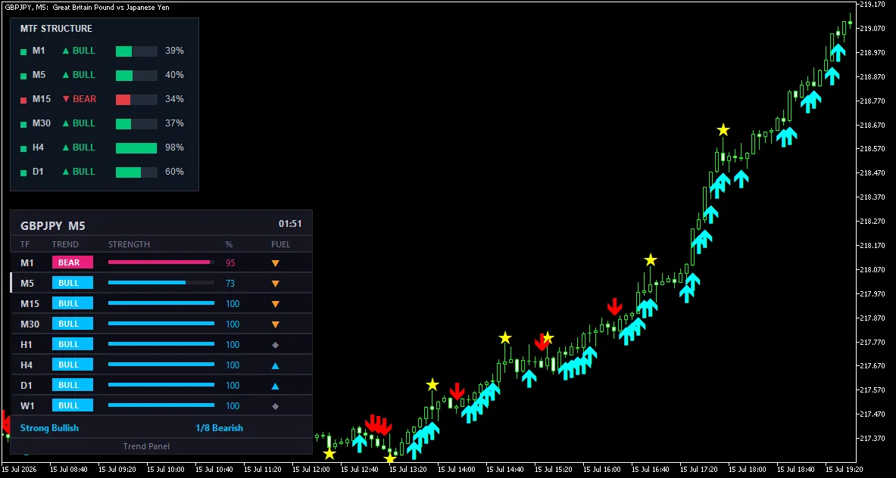Viewport: 896px width, 478px height.
Task: Click the yellow star near the 12:20 candle low
Action: click(x=329, y=454)
